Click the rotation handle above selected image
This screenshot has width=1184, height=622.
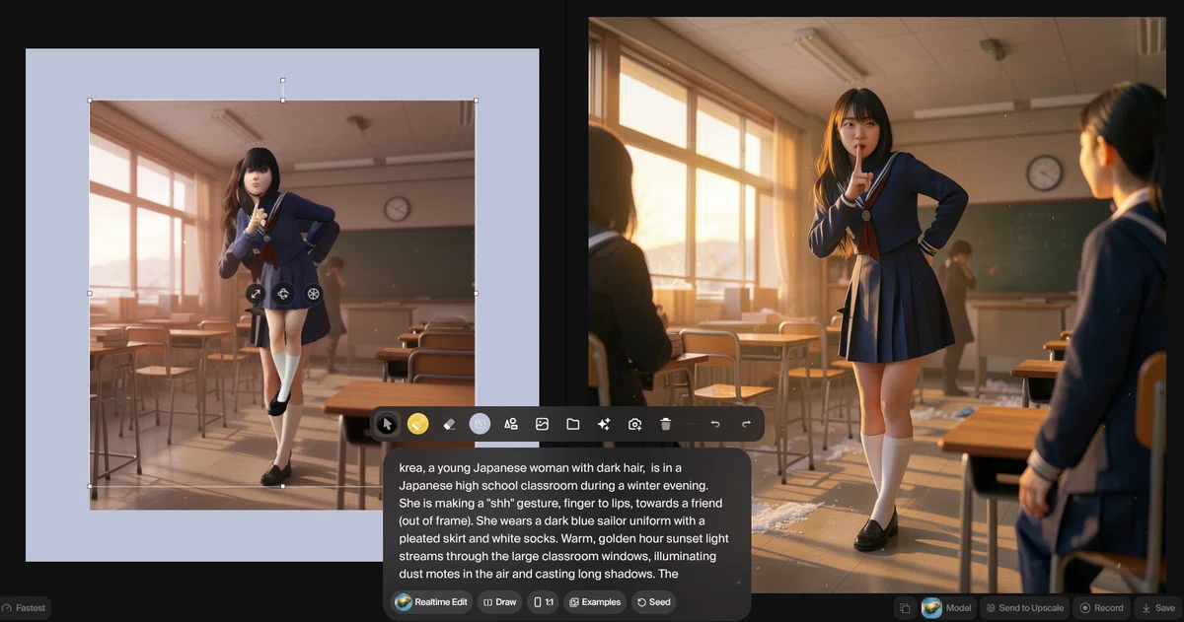[x=283, y=81]
